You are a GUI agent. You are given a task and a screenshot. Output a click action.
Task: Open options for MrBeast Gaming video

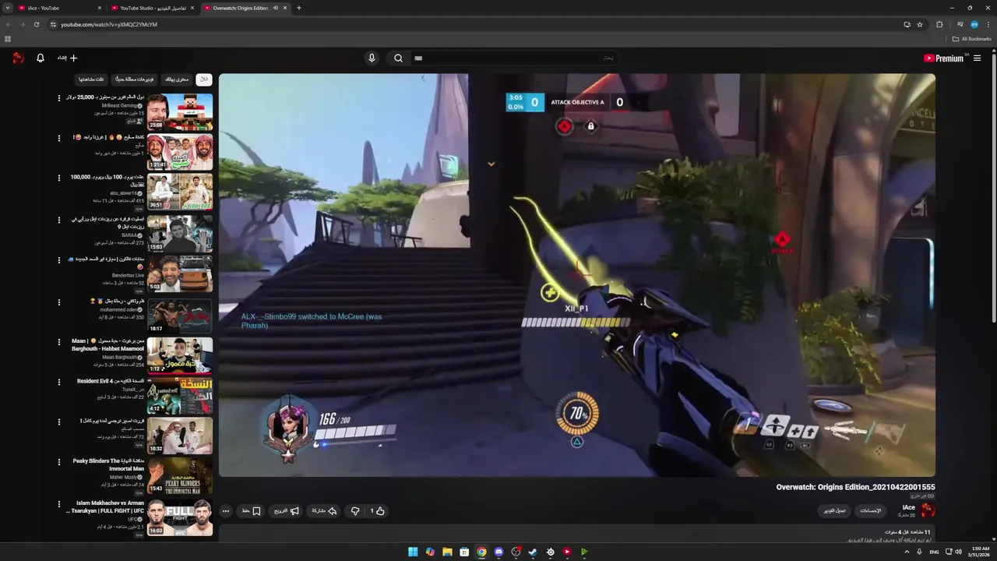click(x=58, y=98)
